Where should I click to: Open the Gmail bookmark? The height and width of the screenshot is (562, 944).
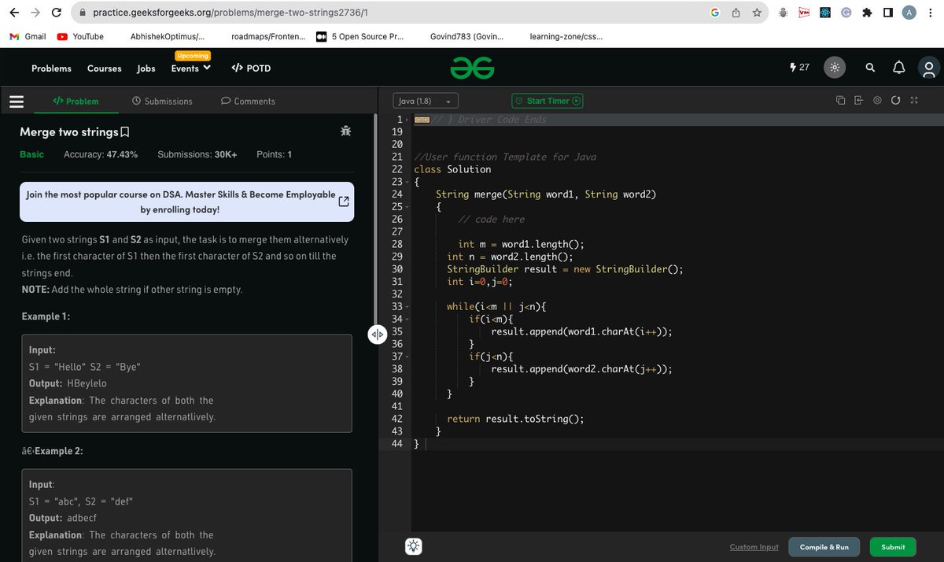[28, 36]
